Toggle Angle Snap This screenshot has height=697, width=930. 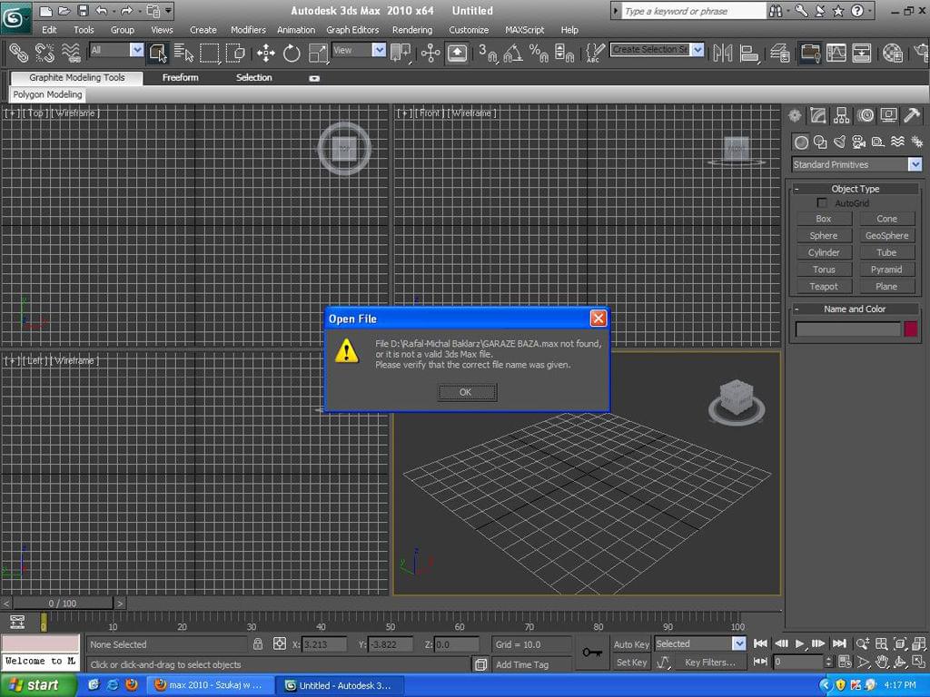(x=513, y=54)
